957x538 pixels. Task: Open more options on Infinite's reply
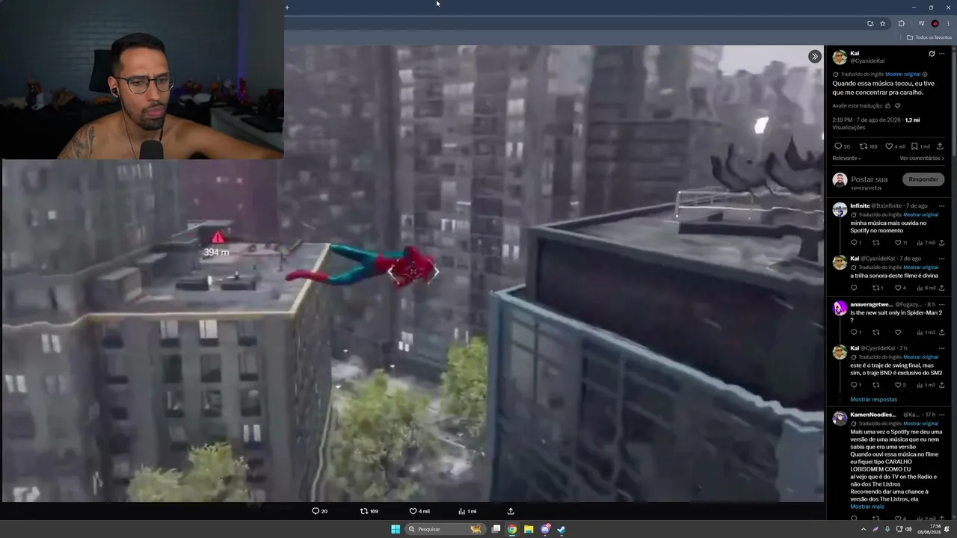pyautogui.click(x=941, y=205)
